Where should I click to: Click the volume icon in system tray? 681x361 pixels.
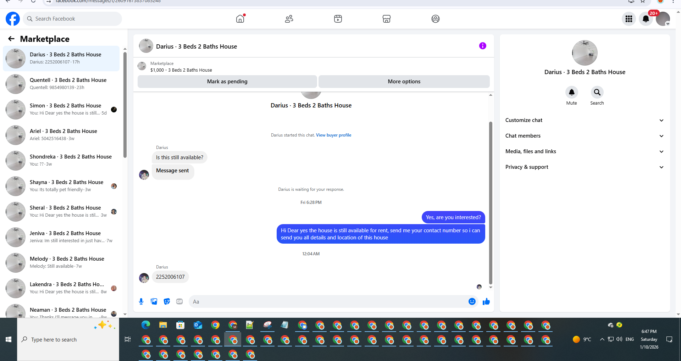(619, 339)
